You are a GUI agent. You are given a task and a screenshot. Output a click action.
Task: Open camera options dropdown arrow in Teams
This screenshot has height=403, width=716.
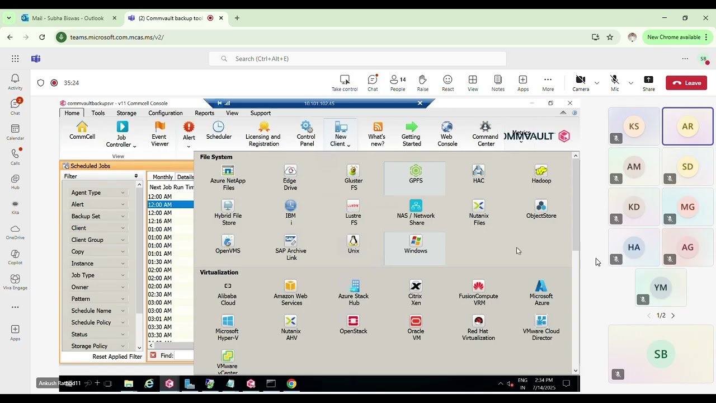click(x=597, y=83)
